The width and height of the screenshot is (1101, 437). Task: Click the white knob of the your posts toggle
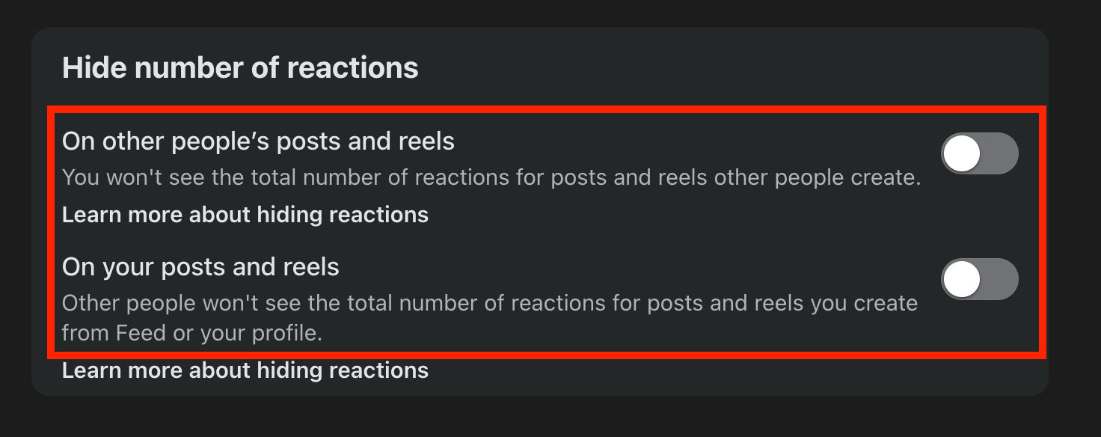click(961, 279)
